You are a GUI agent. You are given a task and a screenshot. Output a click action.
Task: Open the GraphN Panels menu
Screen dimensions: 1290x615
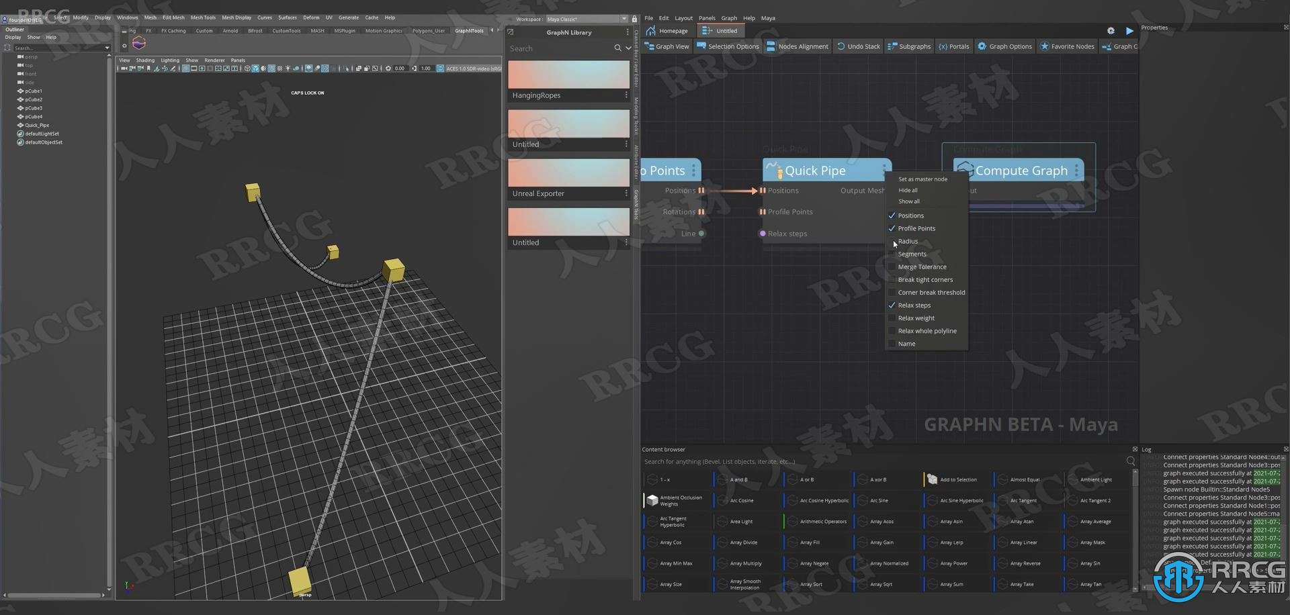coord(707,18)
